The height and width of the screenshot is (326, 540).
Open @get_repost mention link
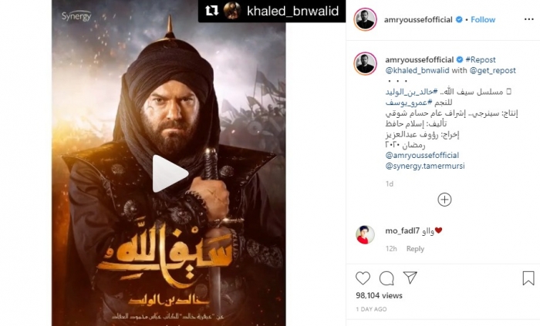click(x=492, y=70)
